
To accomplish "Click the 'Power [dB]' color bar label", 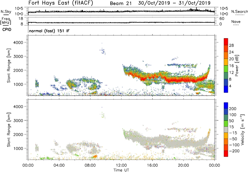I will (x=237, y=66).
